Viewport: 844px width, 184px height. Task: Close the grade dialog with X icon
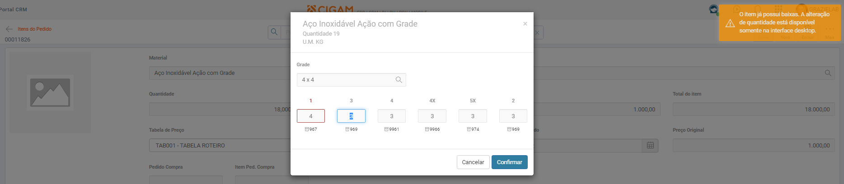coord(525,24)
